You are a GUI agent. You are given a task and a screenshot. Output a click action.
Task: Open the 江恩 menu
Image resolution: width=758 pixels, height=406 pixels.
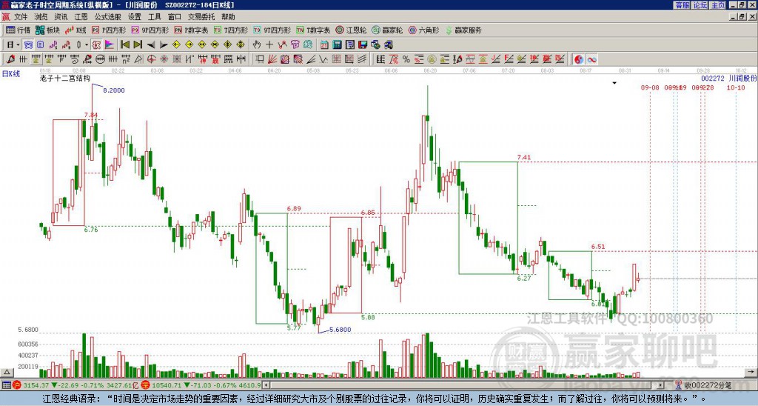pos(81,17)
